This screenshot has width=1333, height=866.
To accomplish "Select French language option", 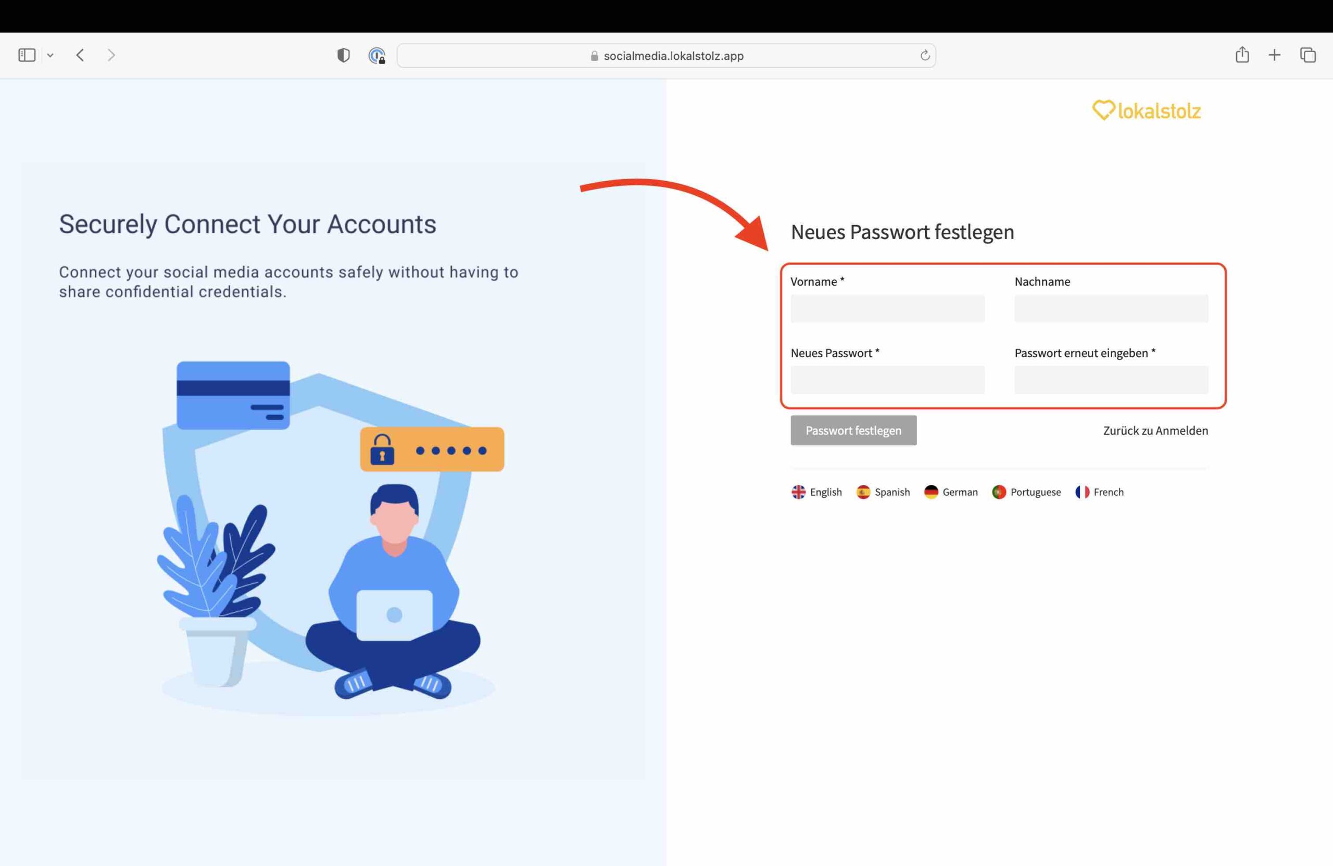I will point(1099,492).
